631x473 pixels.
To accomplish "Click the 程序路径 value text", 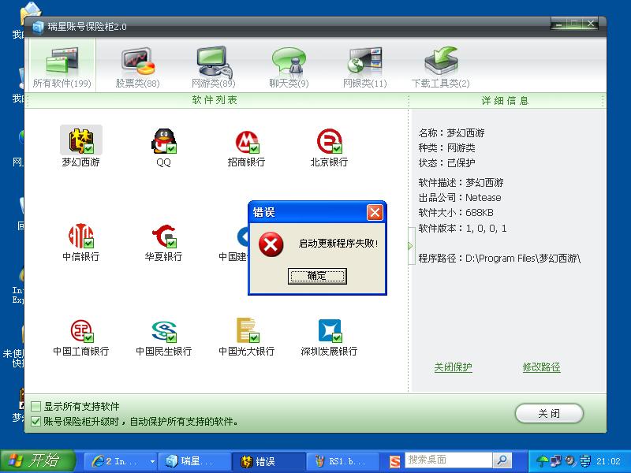I will pos(523,259).
